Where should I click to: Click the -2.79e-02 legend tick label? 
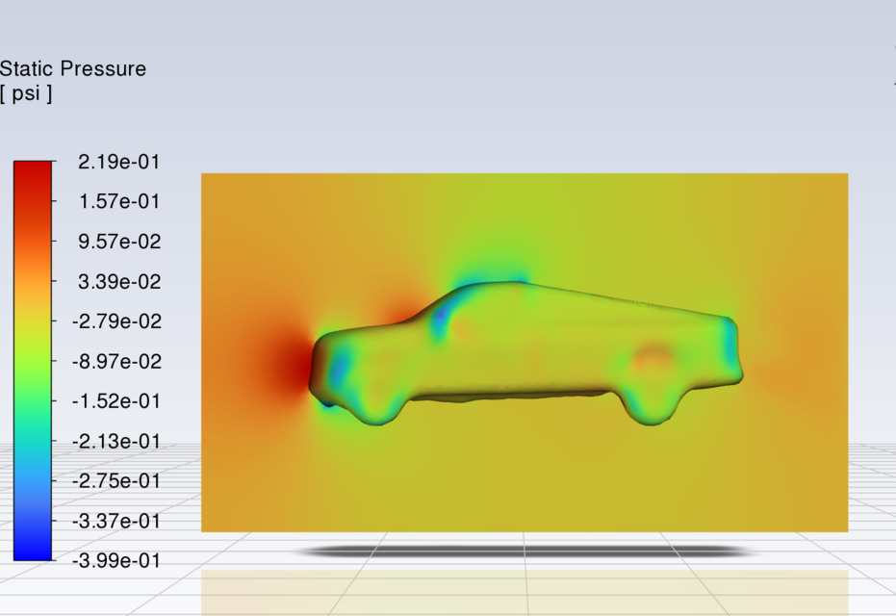pos(117,321)
